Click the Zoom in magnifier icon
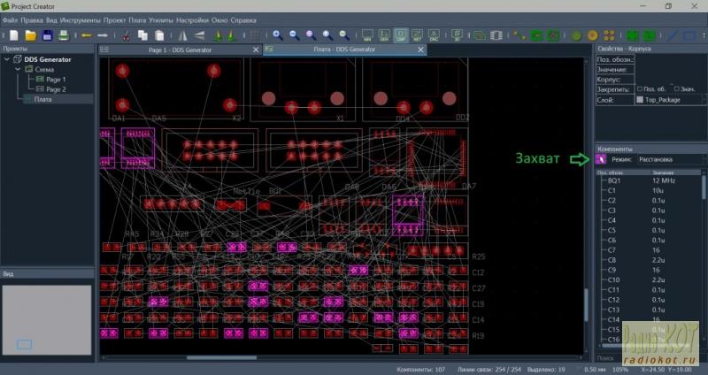This screenshot has height=375, width=708. (277, 35)
